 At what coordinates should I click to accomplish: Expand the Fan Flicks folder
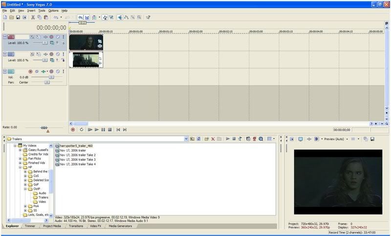tap(20, 158)
